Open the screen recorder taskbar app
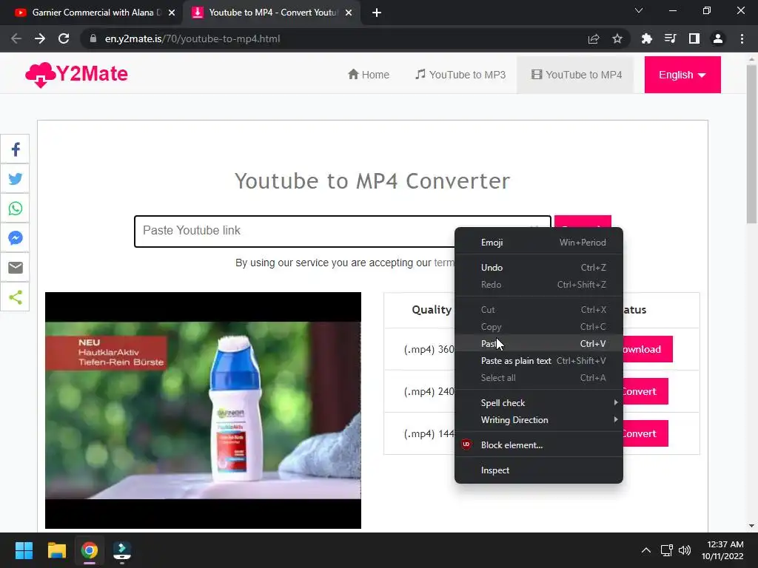758x568 pixels. [x=122, y=550]
